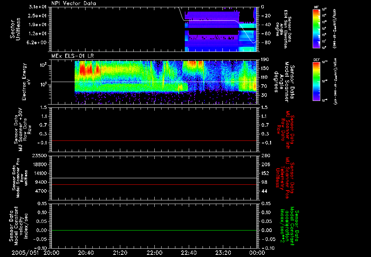
Task: Click the MU Scanner +30V Raw Data label
Action: click(x=23, y=130)
